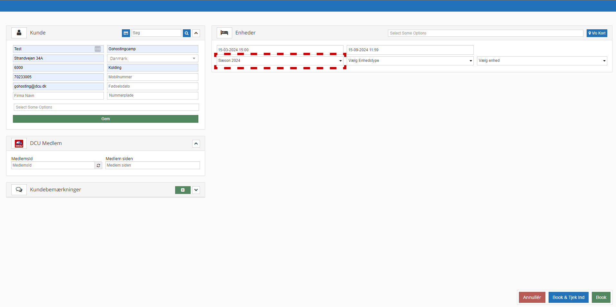Click the Vis Kort map button

(597, 33)
